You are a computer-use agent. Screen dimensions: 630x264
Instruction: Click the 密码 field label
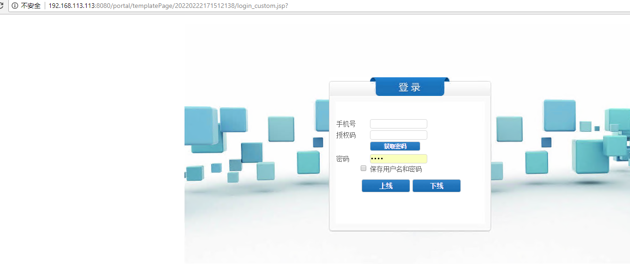point(342,159)
